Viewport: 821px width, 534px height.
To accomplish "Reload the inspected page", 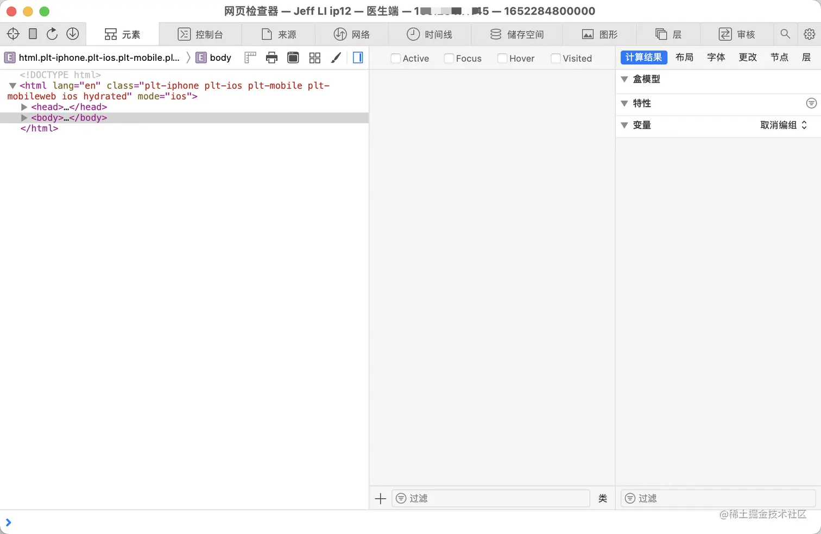I will tap(52, 34).
